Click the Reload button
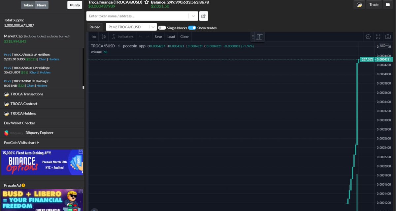 tap(95, 27)
